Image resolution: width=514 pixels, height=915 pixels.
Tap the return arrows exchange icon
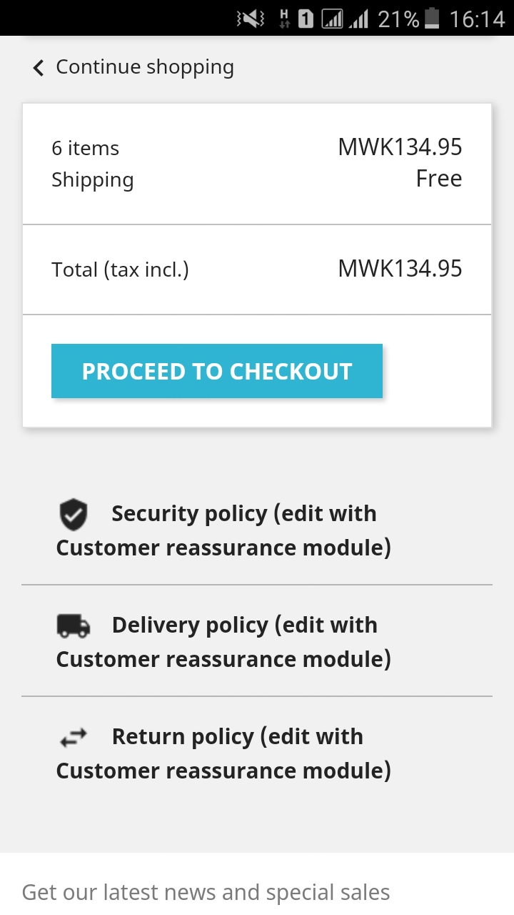73,737
